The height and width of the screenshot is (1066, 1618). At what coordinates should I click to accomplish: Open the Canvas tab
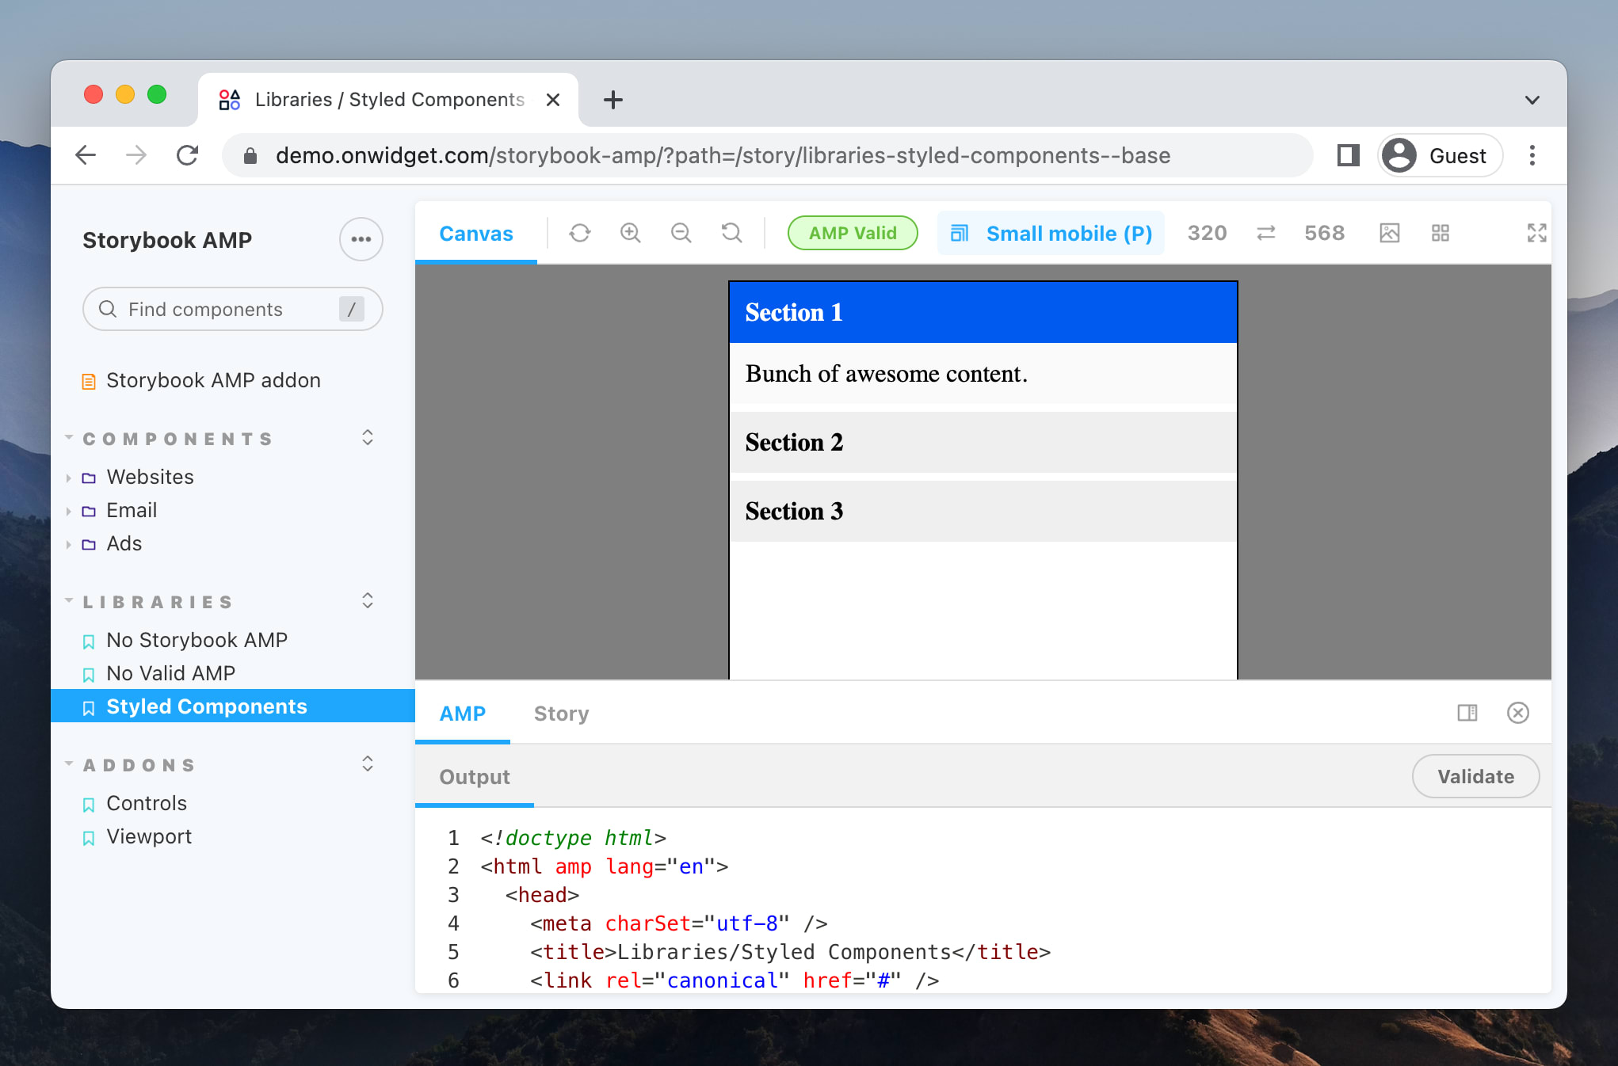[x=475, y=233]
